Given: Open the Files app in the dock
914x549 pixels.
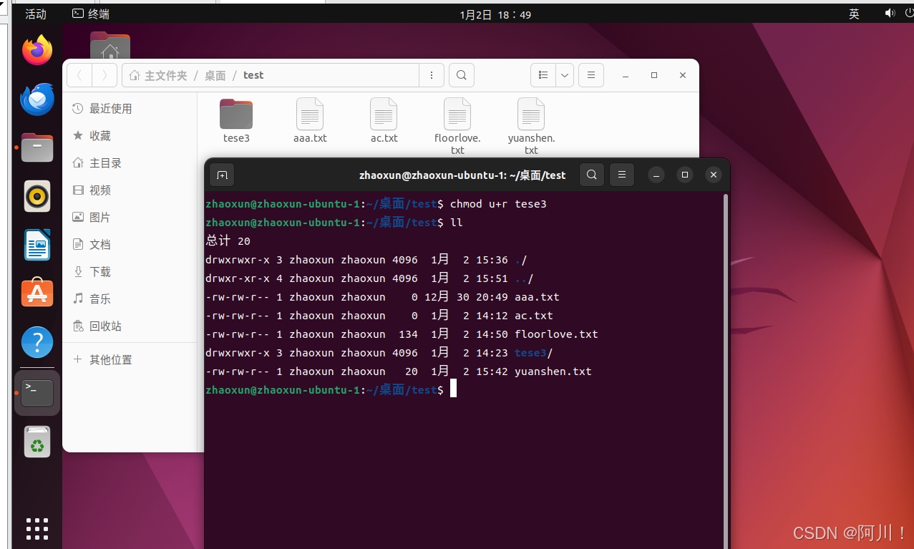Looking at the screenshot, I should tap(37, 147).
